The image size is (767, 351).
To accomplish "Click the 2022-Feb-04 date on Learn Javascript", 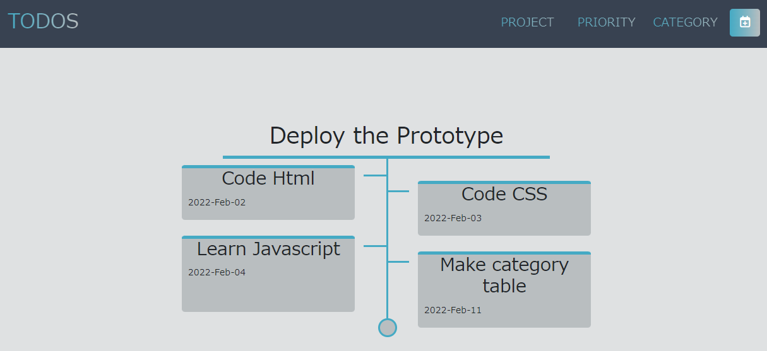I will tap(217, 273).
